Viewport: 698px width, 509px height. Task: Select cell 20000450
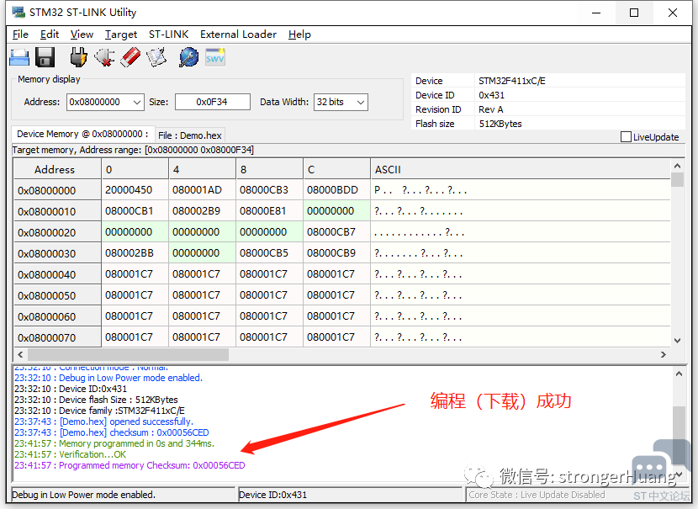coord(135,190)
